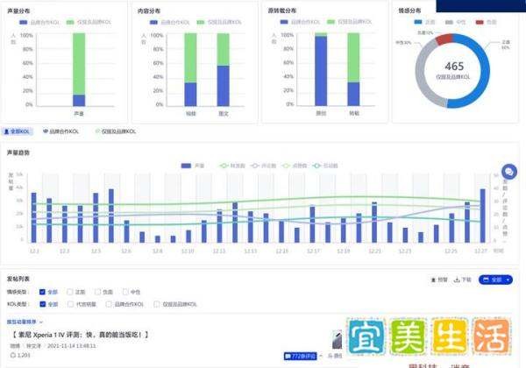This screenshot has width=526, height=368.
Task: Open the blue floating chat support icon
Action: 508,172
